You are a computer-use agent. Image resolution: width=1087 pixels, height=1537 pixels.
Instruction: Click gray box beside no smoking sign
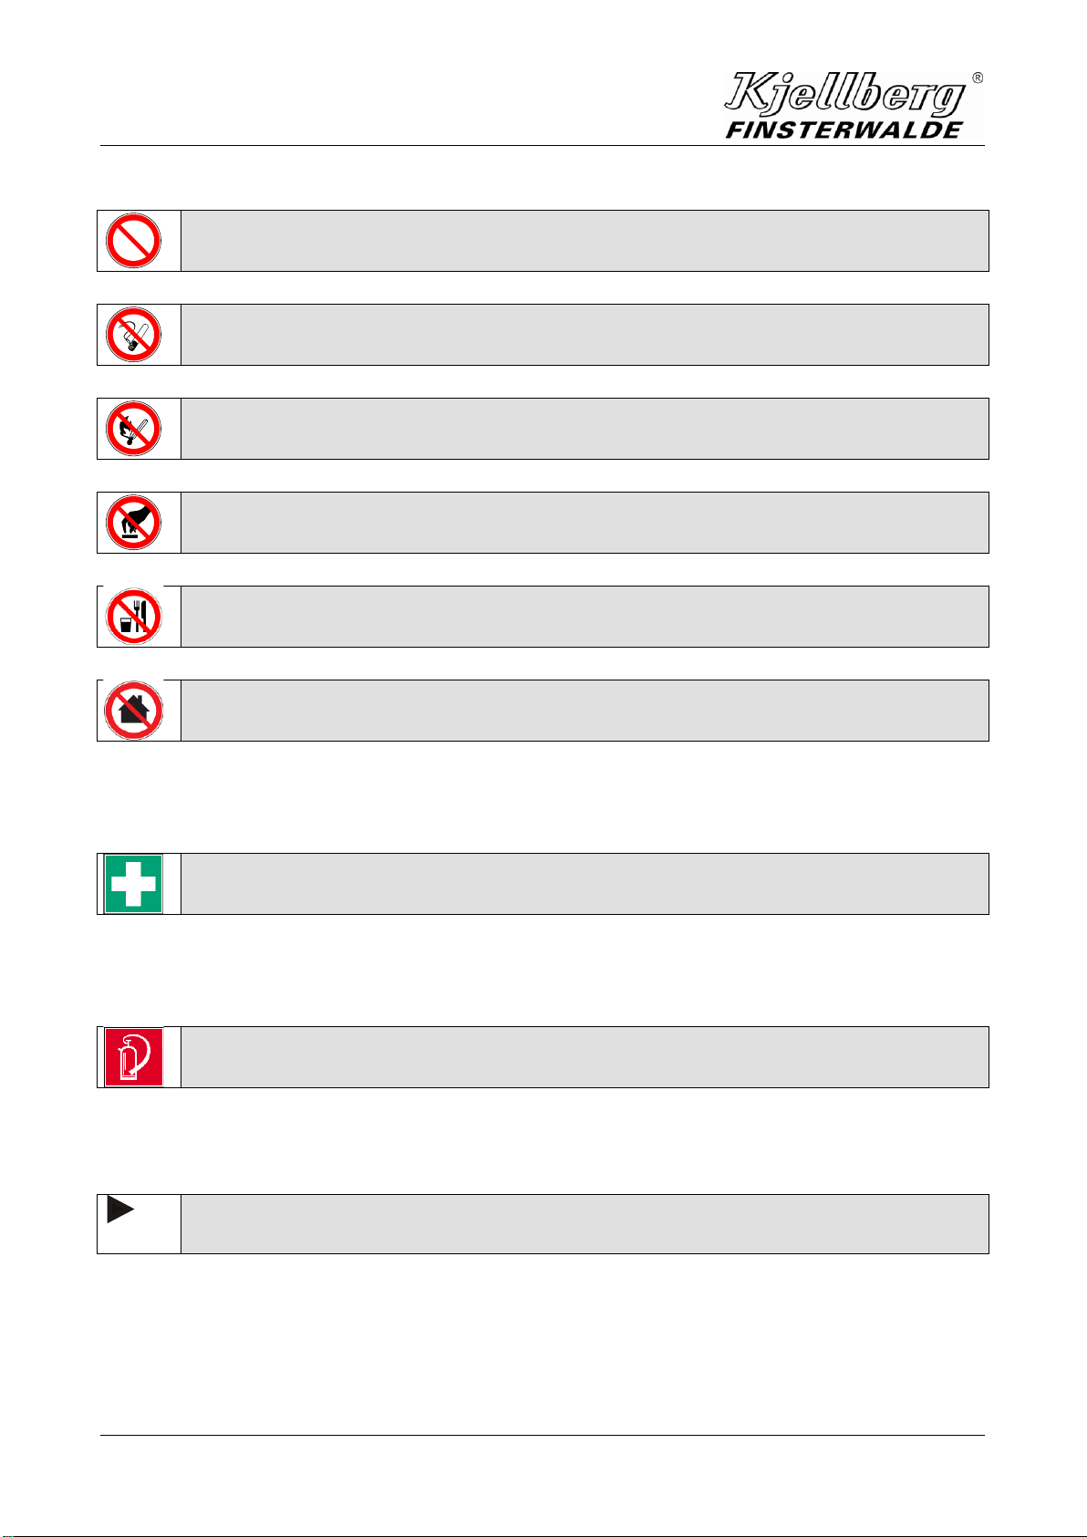(585, 335)
